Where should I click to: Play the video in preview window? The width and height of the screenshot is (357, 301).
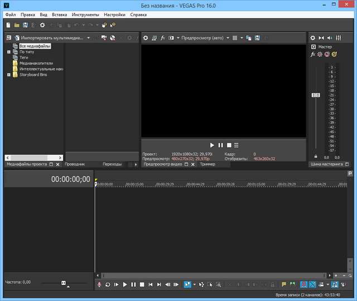(212, 145)
